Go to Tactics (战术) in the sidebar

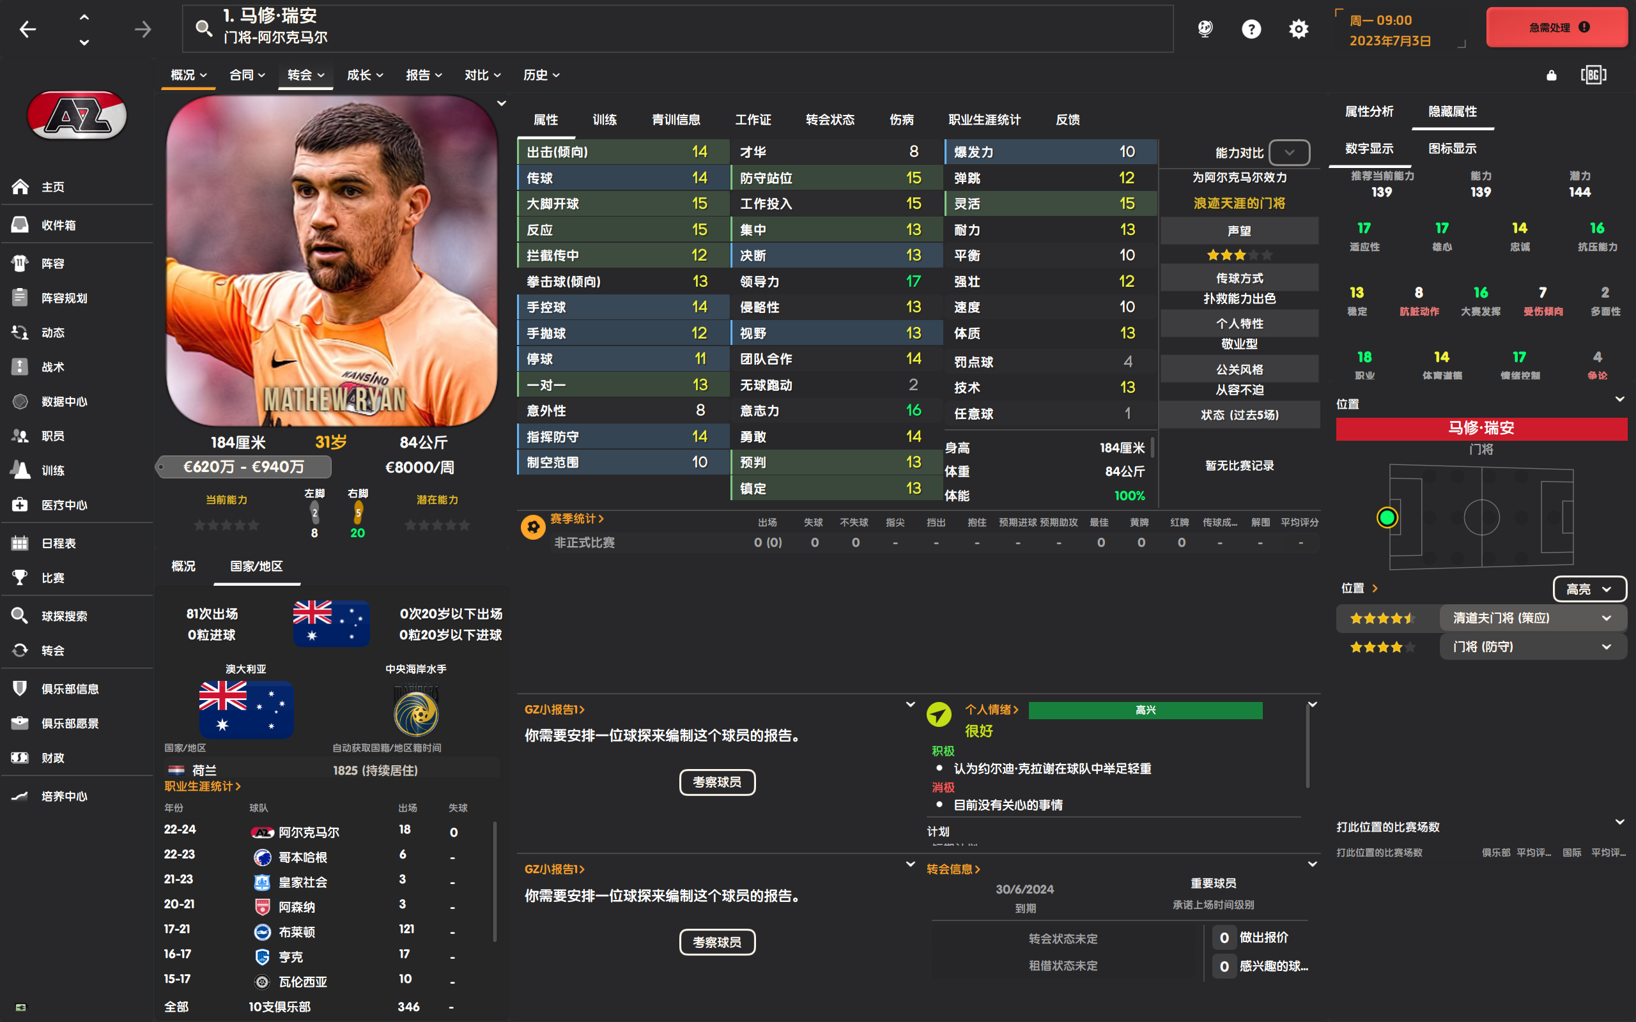coord(53,367)
